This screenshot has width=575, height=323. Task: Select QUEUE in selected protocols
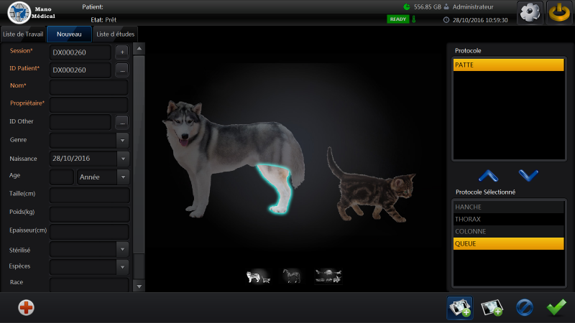tap(509, 243)
